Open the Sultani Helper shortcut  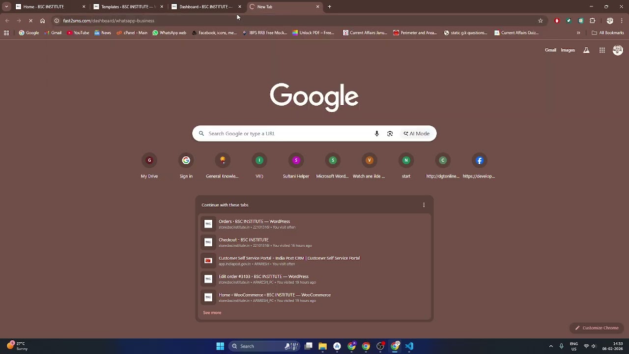pos(296,167)
